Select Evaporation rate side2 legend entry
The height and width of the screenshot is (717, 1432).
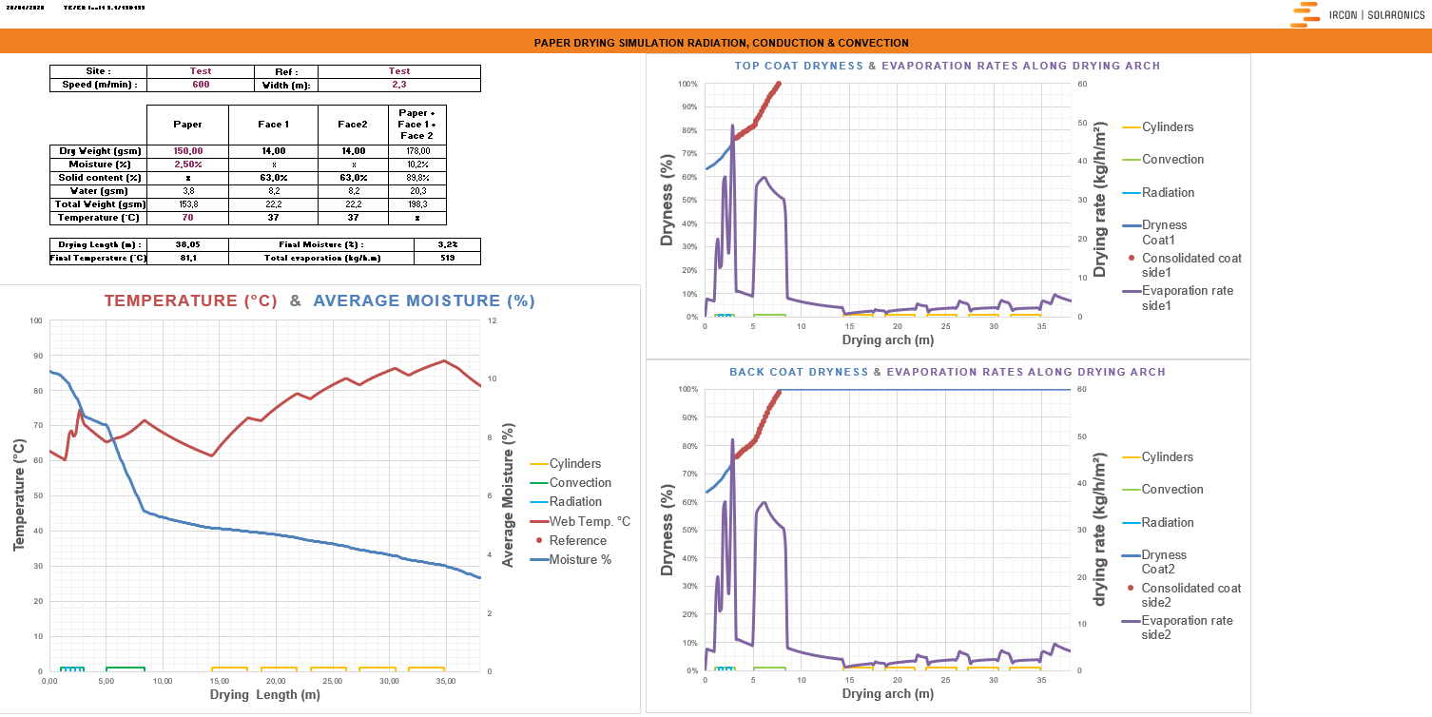point(1177,628)
